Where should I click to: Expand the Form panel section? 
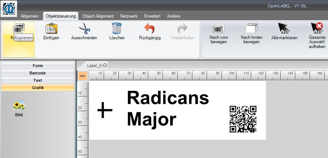[x=38, y=66]
